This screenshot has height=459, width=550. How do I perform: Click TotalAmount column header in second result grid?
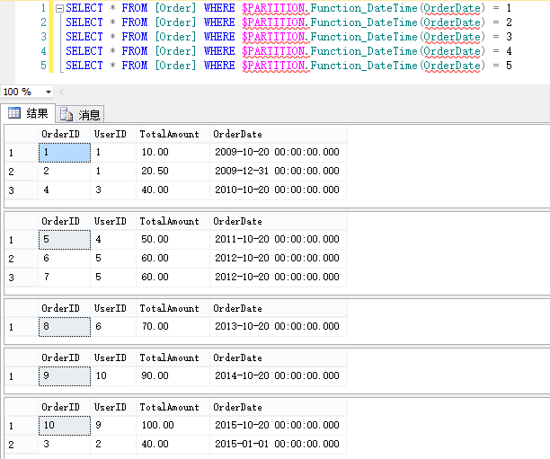pos(169,221)
